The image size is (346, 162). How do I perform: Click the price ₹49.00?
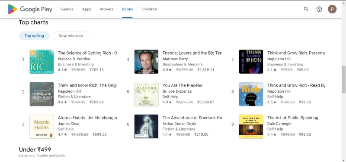[302, 70]
